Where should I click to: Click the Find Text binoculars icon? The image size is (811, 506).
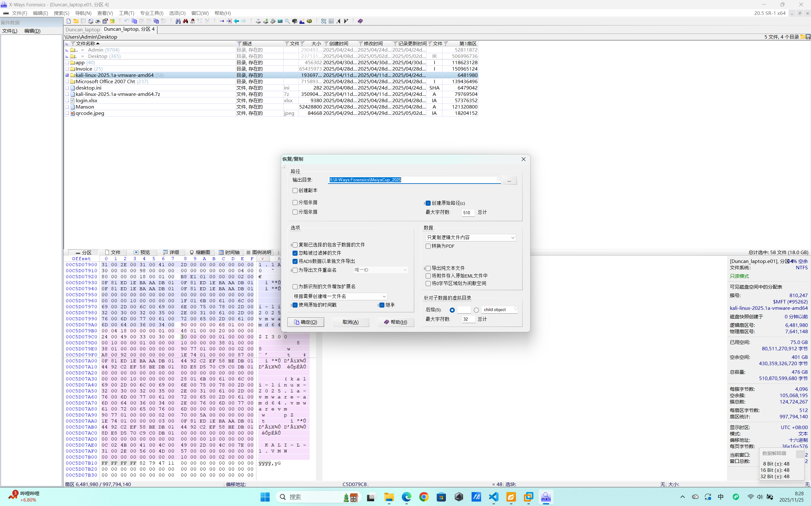pyautogui.click(x=178, y=21)
